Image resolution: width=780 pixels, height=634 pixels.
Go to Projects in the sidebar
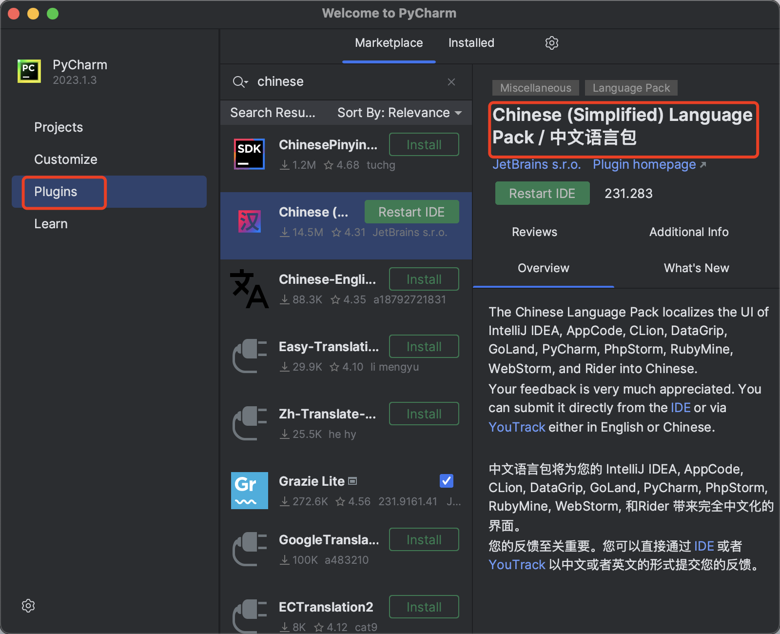click(x=58, y=127)
